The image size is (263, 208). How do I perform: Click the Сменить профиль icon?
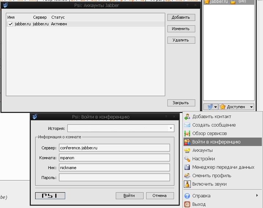pos(187,176)
